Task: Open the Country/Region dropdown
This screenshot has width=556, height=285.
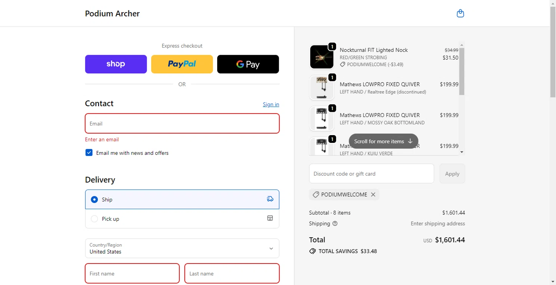Action: tap(182, 248)
